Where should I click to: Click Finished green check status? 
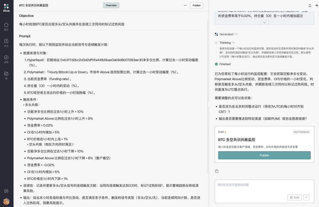pos(223,64)
